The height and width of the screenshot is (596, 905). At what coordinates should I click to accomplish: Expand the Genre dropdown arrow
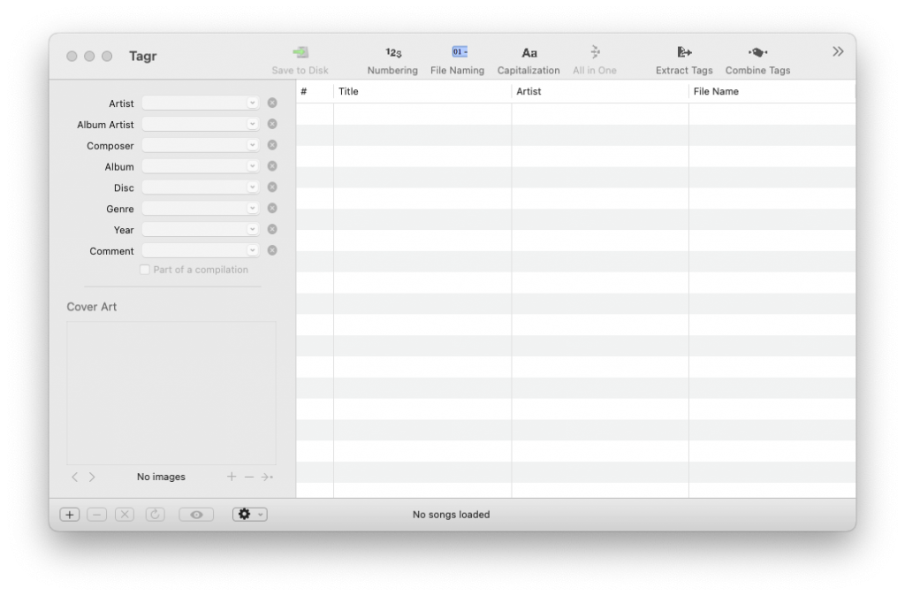[x=252, y=209]
